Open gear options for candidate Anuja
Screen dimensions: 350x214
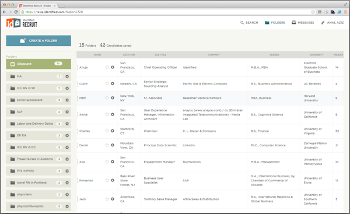pyautogui.click(x=113, y=67)
